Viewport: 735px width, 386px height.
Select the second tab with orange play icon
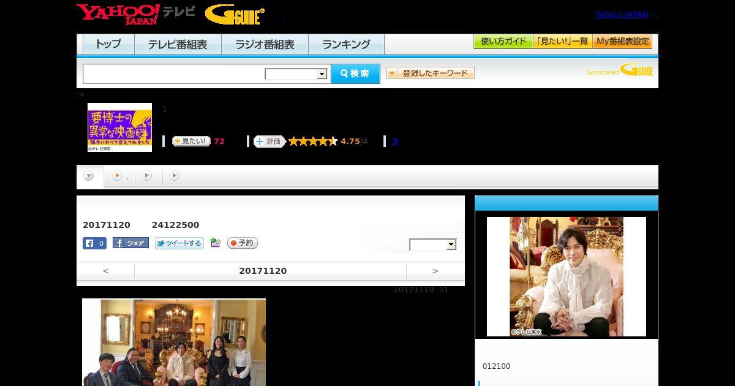click(x=119, y=176)
